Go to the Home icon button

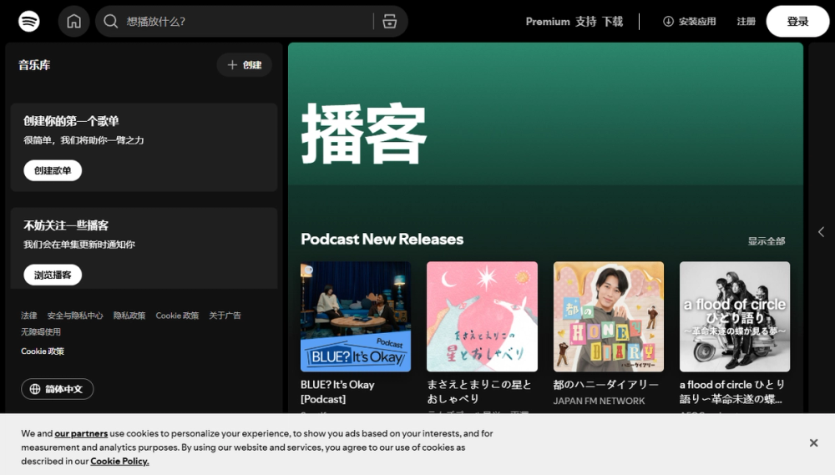click(73, 22)
